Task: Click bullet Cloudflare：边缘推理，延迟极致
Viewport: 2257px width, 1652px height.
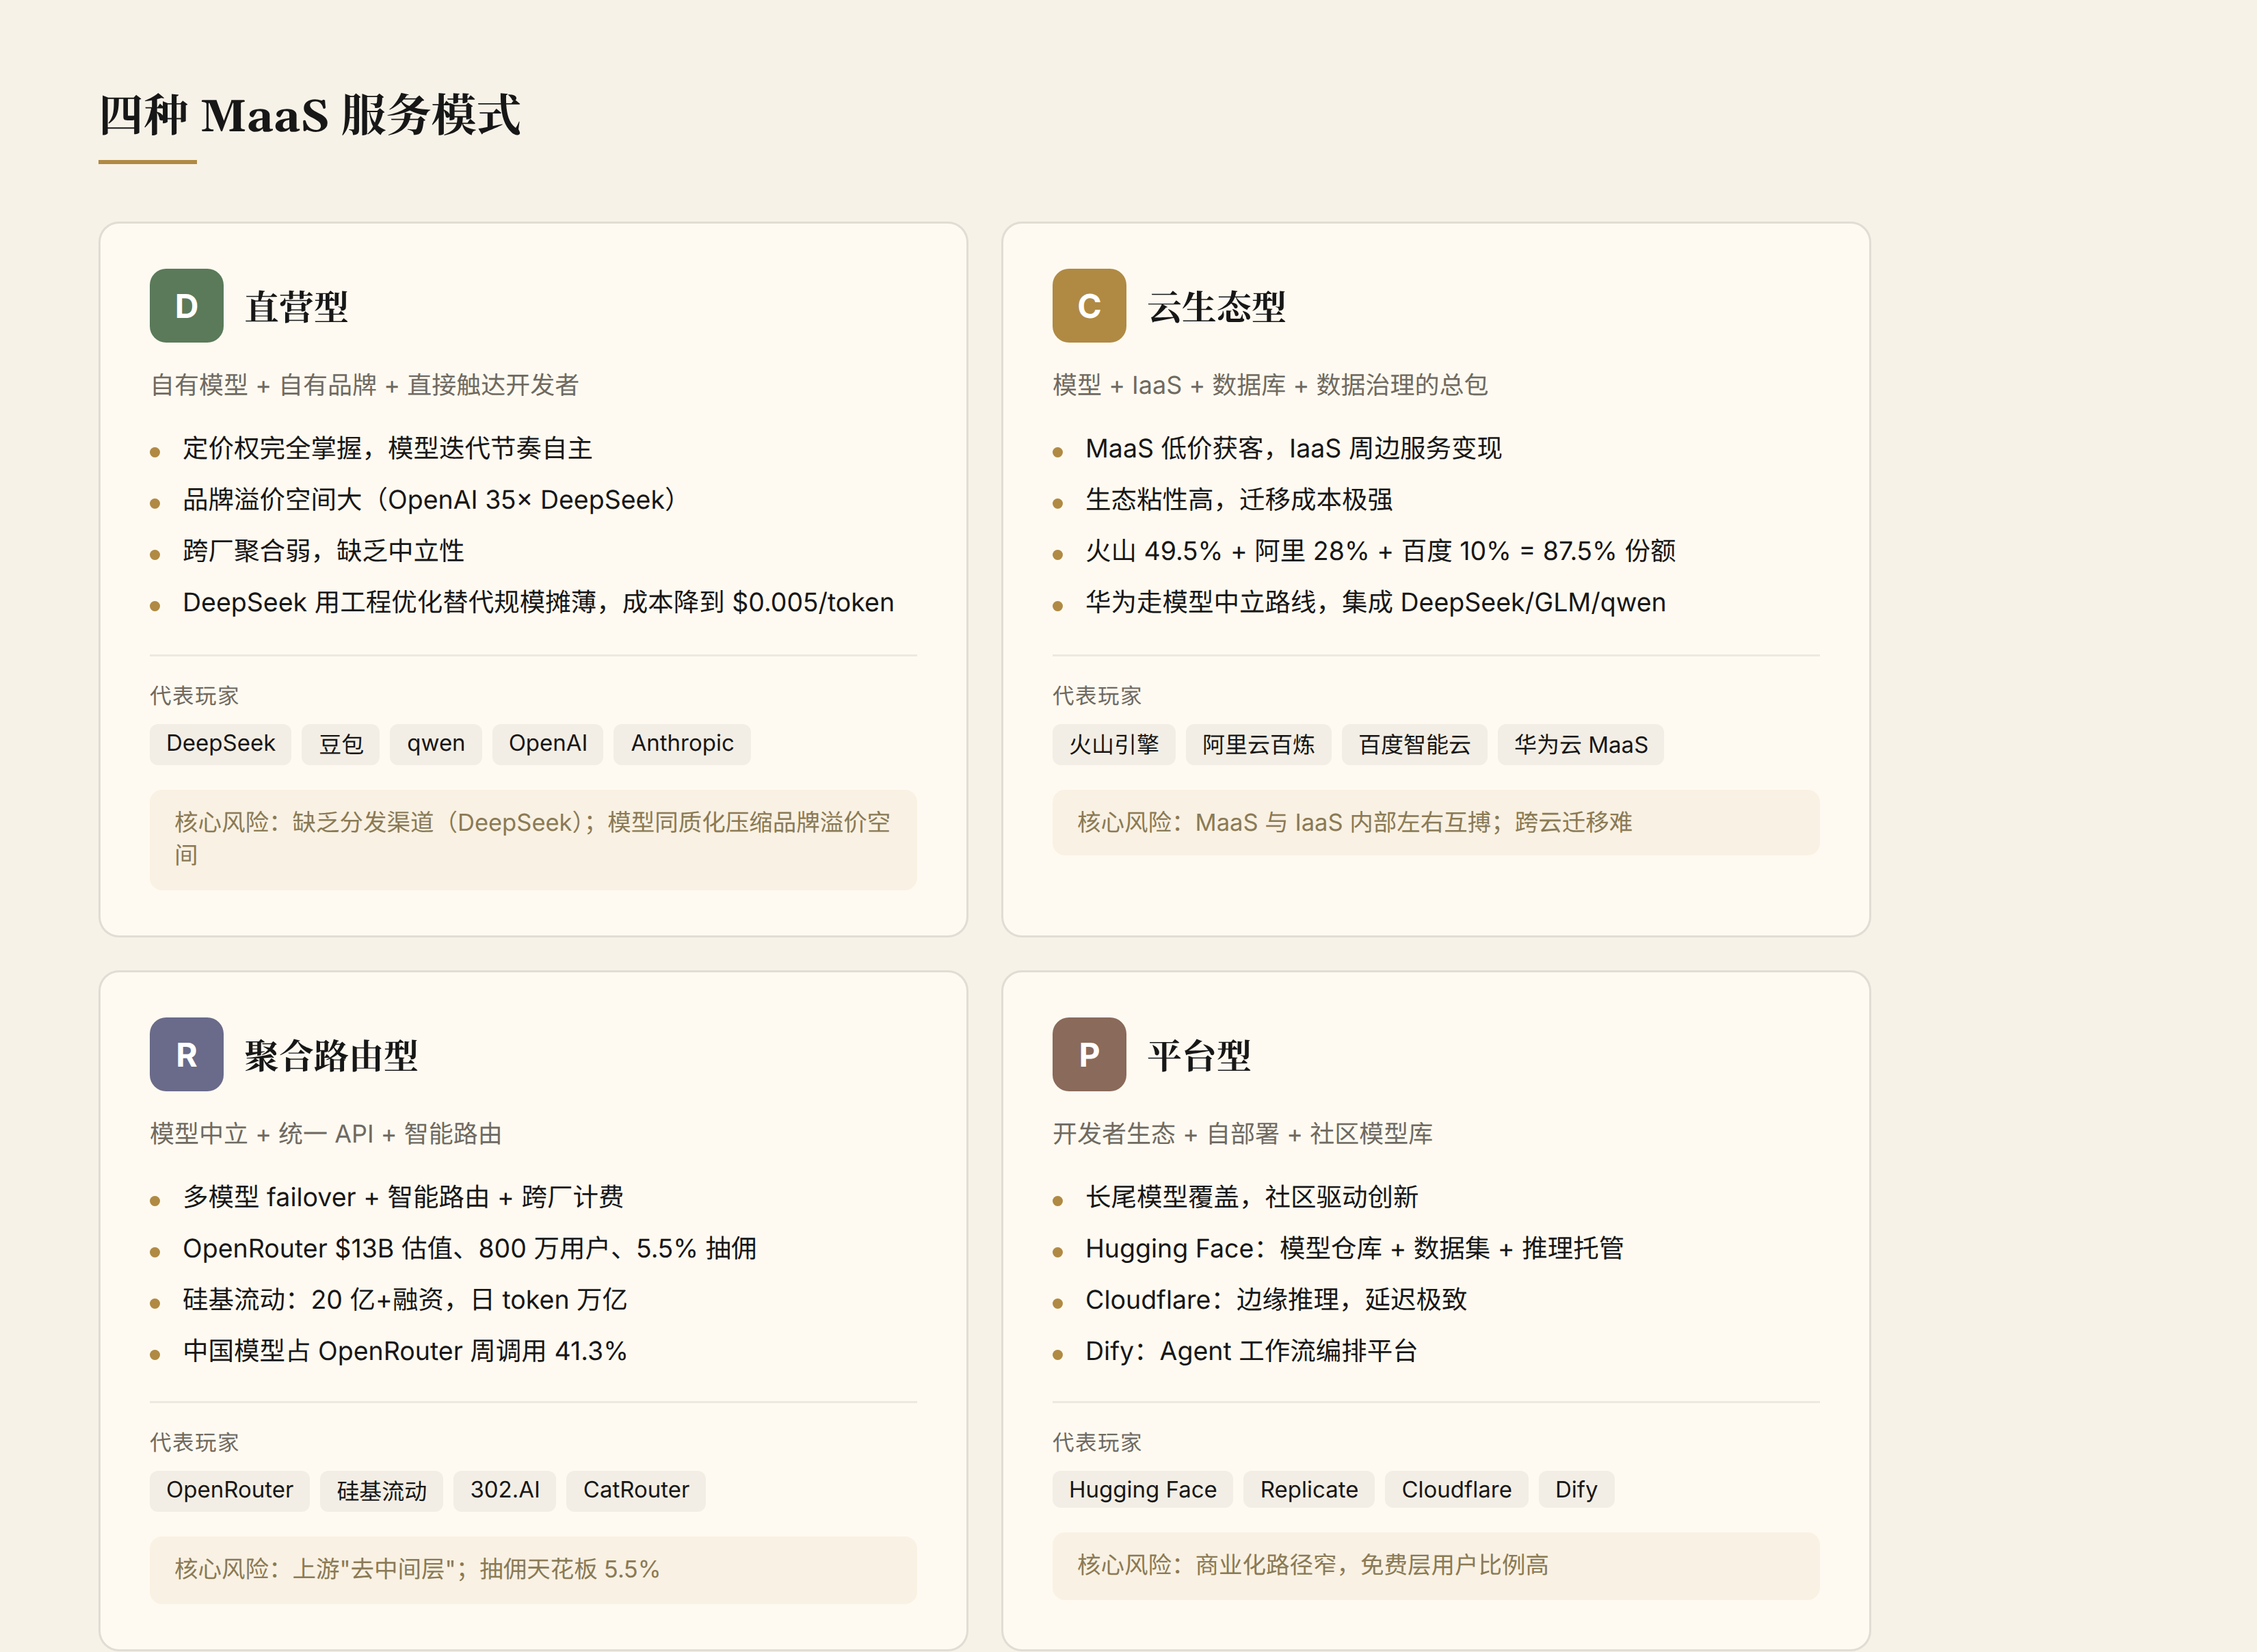Action: coord(1276,1300)
